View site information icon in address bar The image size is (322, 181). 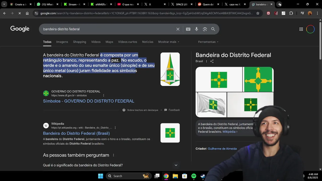[36, 13]
